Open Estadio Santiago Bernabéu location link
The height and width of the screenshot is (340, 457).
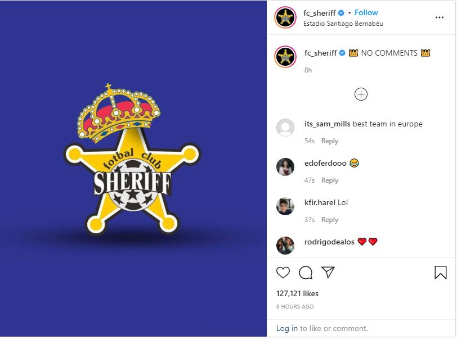click(343, 24)
